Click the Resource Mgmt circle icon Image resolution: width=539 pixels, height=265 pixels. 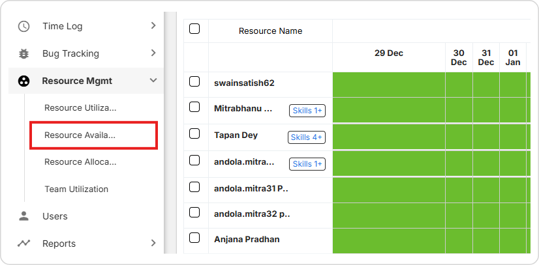23,81
